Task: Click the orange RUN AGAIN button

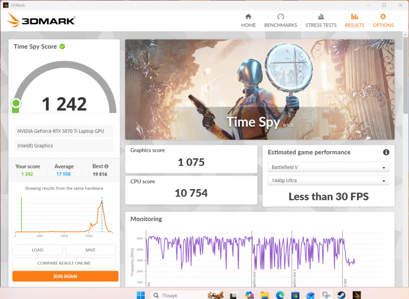Action: [65, 276]
